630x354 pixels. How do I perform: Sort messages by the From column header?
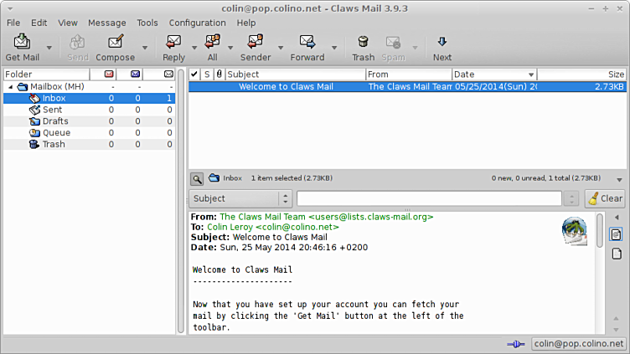(409, 74)
